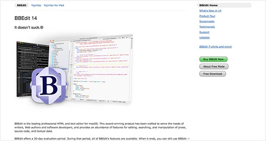The height and width of the screenshot is (141, 266).
Task: Go to Yojimbo for iPad
Action: coord(54,5)
